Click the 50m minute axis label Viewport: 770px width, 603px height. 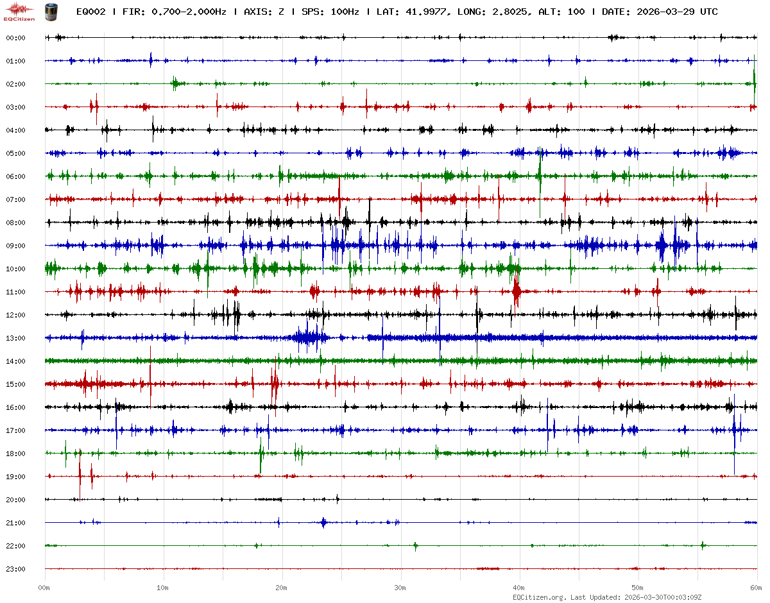[x=638, y=588]
